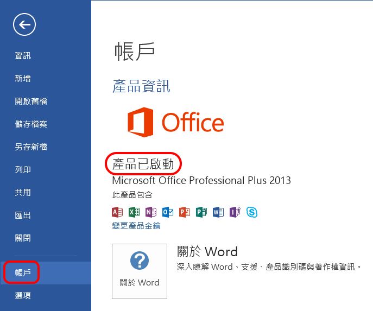Select the 帳戶 sidebar item
The height and width of the screenshot is (311, 373).
pyautogui.click(x=46, y=272)
